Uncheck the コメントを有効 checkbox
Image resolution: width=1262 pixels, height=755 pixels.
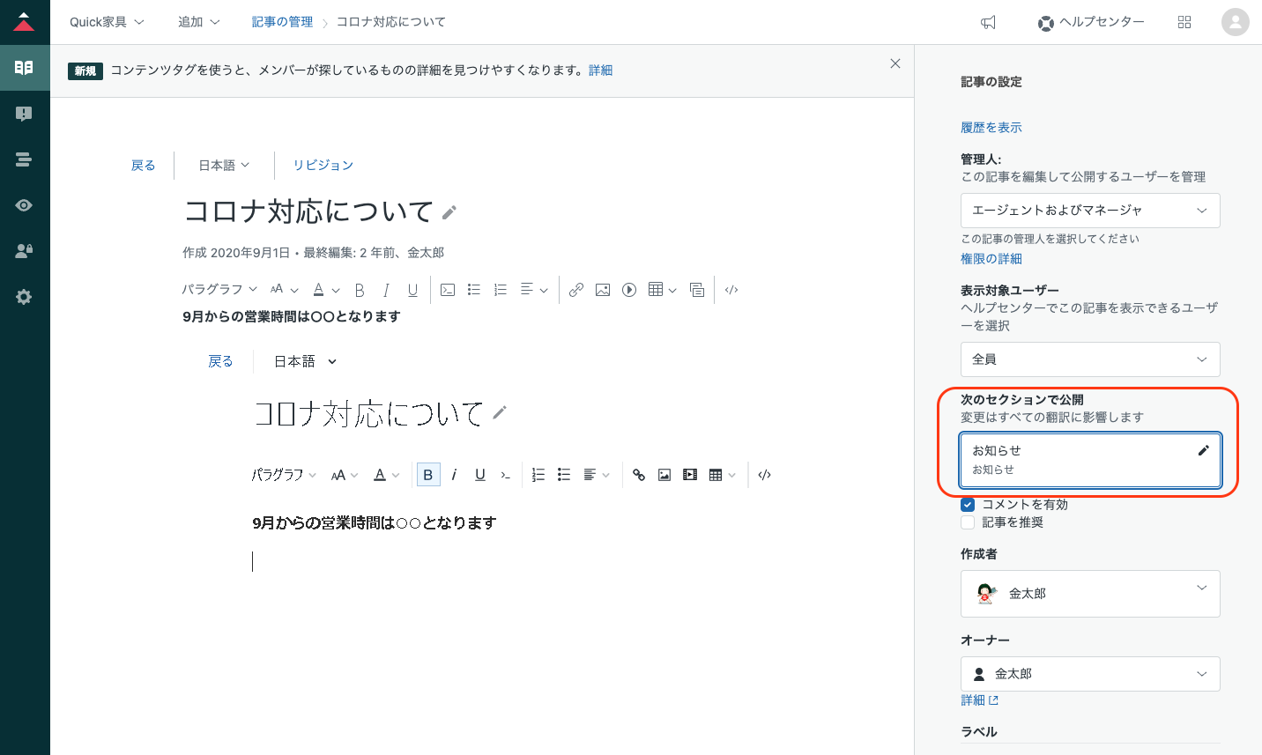pos(968,505)
